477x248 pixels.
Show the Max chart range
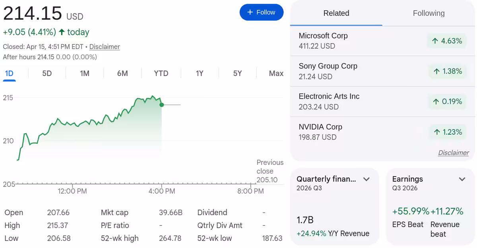click(276, 73)
